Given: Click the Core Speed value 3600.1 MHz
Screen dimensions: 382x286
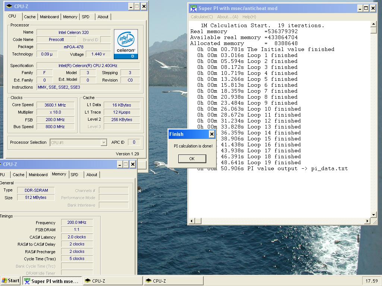Looking at the screenshot, I should tap(55, 105).
